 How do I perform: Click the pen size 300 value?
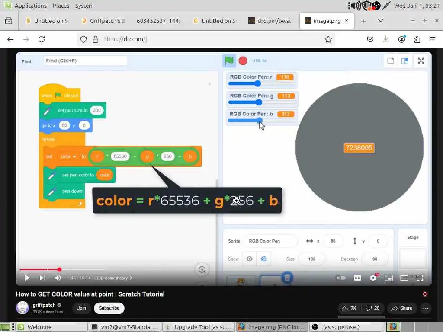pyautogui.click(x=96, y=110)
